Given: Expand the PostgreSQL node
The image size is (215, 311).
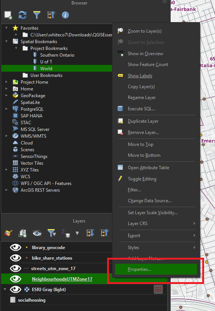Looking at the screenshot, I should point(6,109).
